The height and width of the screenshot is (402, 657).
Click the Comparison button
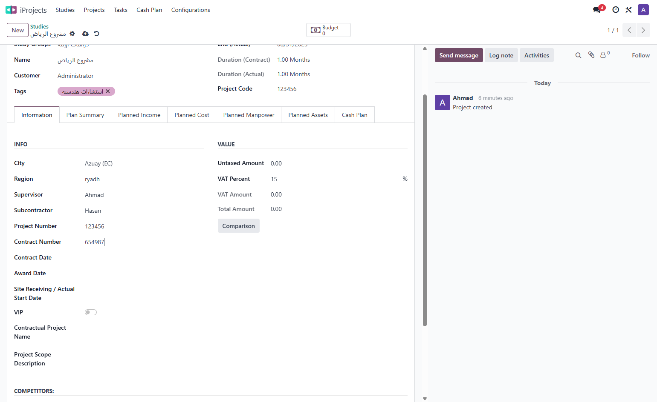click(x=239, y=226)
